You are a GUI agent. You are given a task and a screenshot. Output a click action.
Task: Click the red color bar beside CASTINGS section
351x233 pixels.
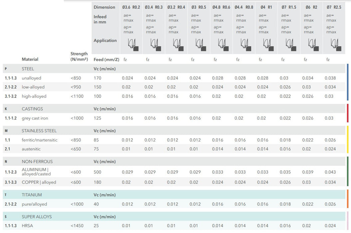pyautogui.click(x=348, y=113)
